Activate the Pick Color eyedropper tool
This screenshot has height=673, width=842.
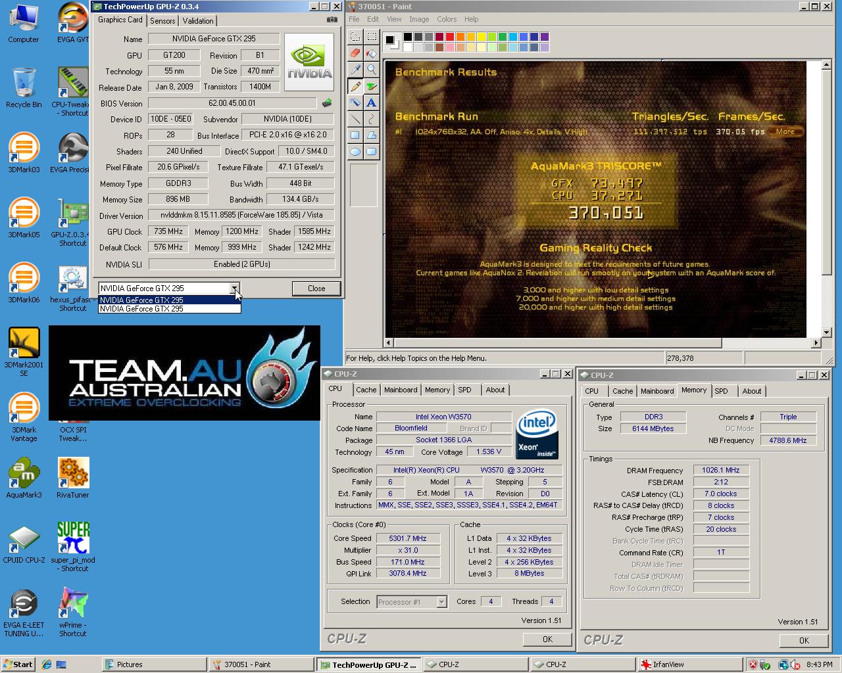(355, 70)
